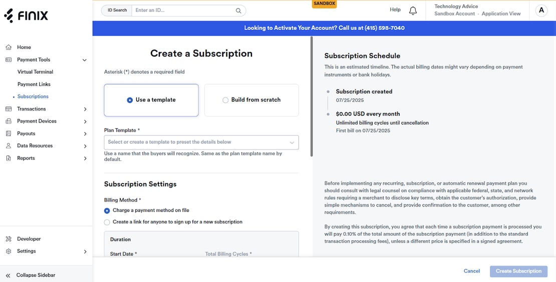Screen dimensions: 556x282
Task: Expand the Transactions sidebar section
Action: (x=46, y=109)
